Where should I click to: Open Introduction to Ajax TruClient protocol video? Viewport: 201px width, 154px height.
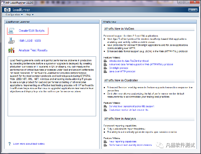[129, 61]
